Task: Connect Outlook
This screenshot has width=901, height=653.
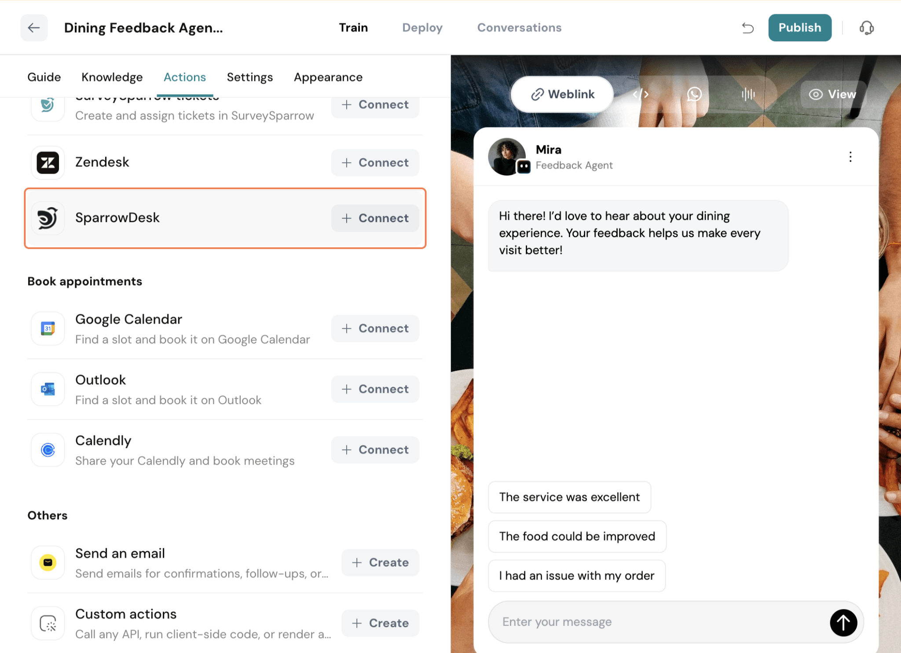Action: click(375, 389)
